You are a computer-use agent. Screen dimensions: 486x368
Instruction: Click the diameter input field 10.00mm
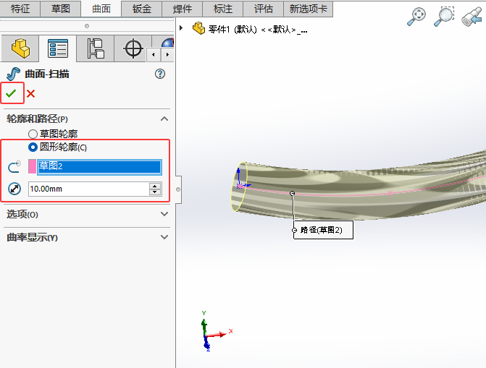[88, 189]
